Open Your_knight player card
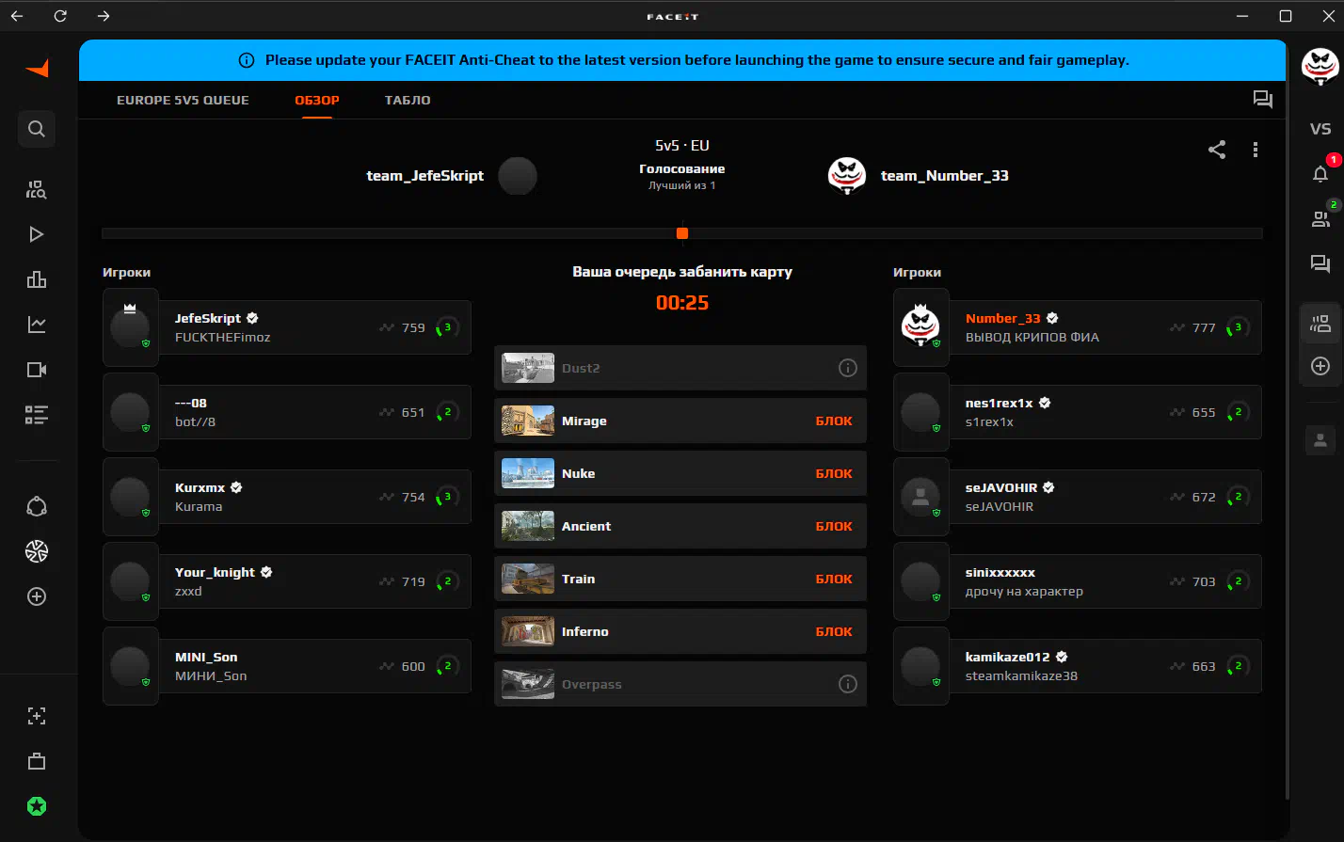This screenshot has height=842, width=1344. point(287,581)
